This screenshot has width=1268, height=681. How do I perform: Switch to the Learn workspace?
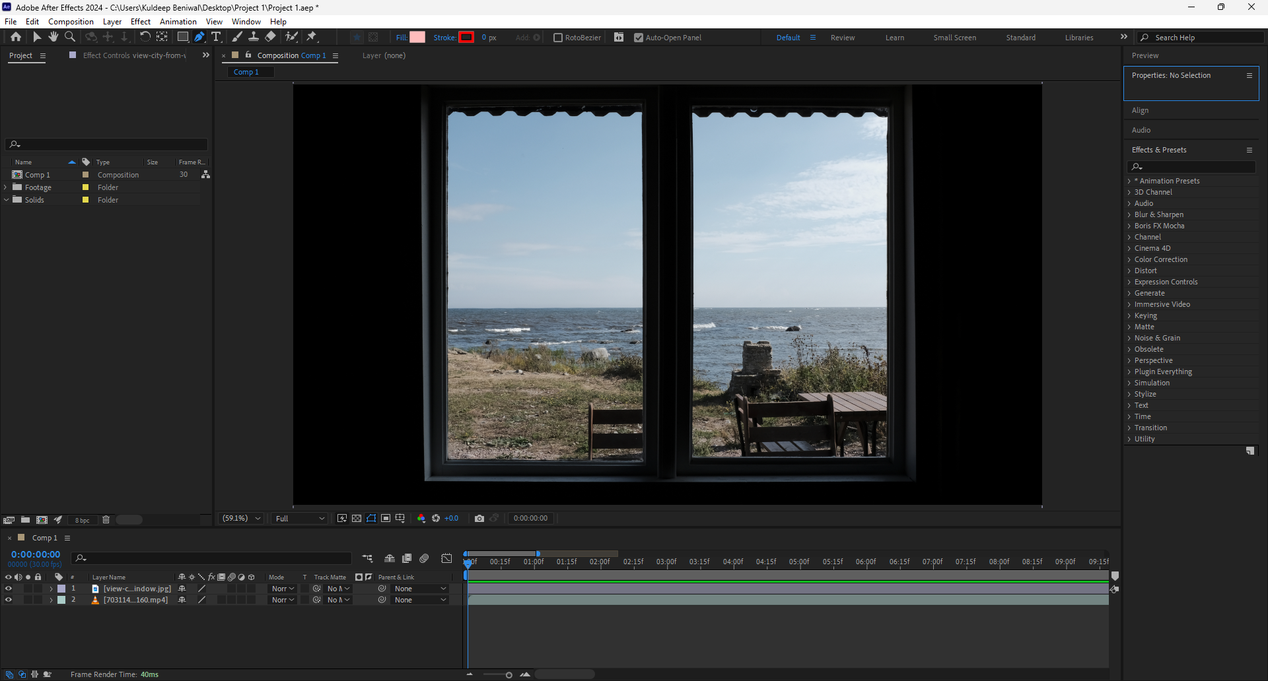click(894, 38)
